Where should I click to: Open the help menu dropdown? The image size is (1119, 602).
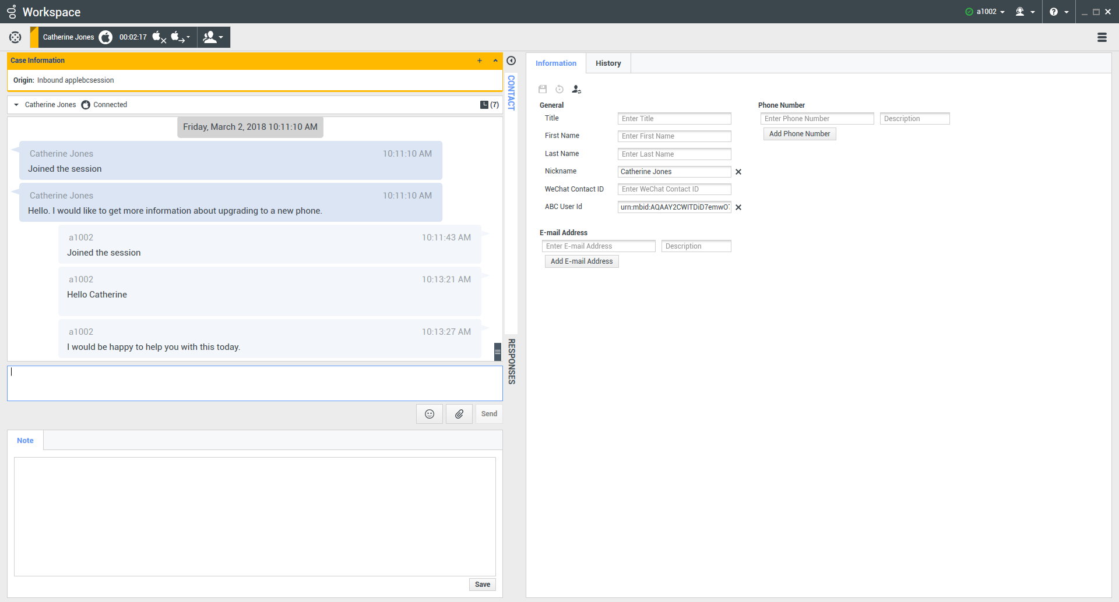coord(1059,12)
